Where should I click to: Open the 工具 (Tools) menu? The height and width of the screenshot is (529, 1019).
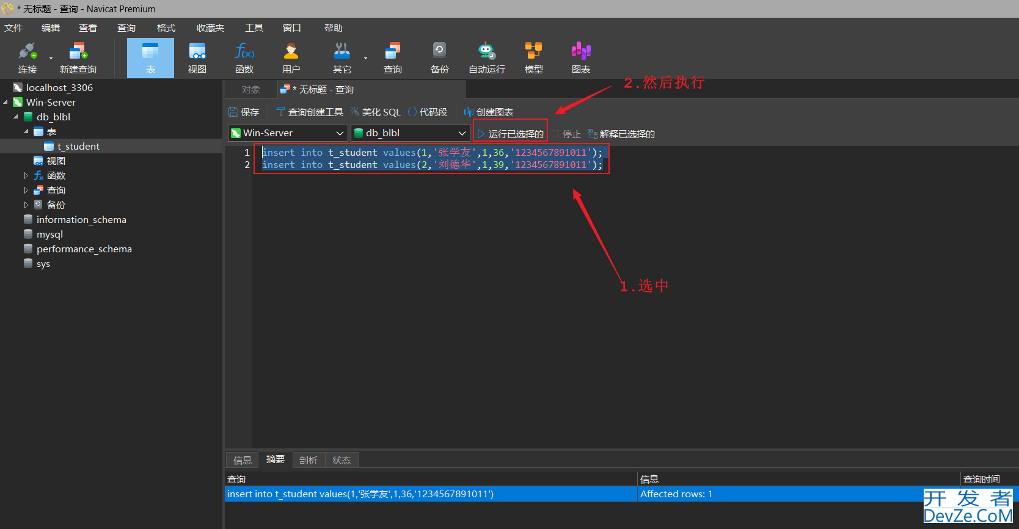pos(254,27)
